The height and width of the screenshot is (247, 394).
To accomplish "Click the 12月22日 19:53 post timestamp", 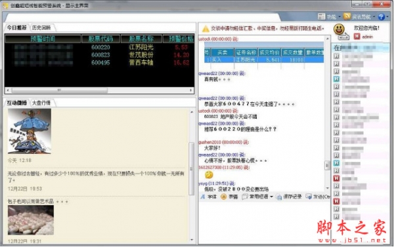I will click(x=25, y=189).
